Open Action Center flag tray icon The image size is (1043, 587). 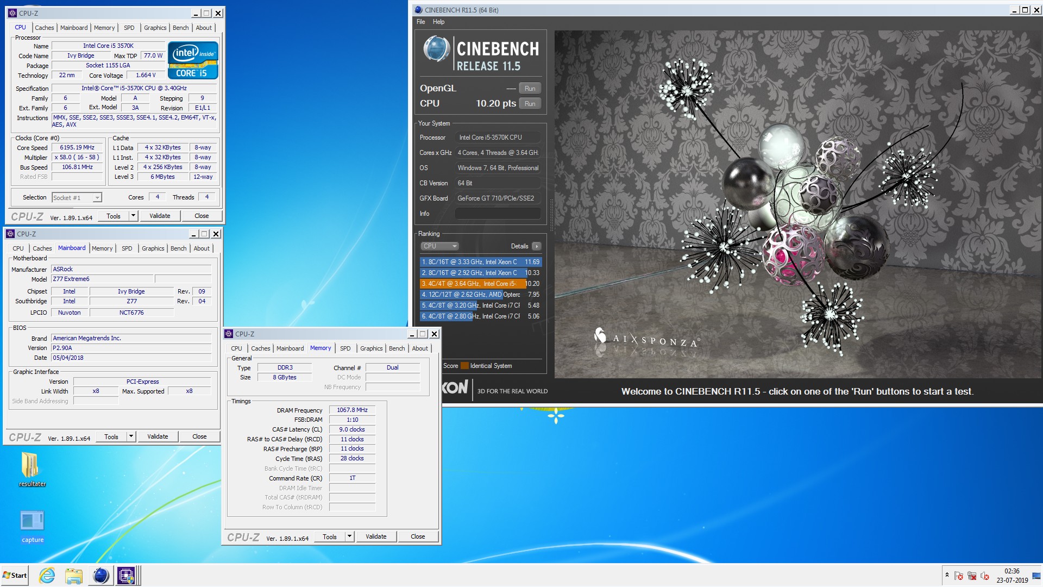[x=959, y=576]
